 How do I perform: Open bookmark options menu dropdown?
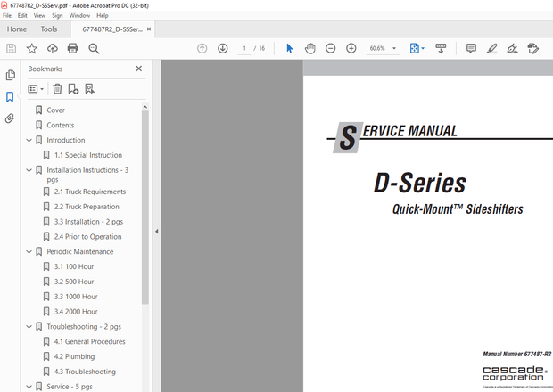point(36,89)
